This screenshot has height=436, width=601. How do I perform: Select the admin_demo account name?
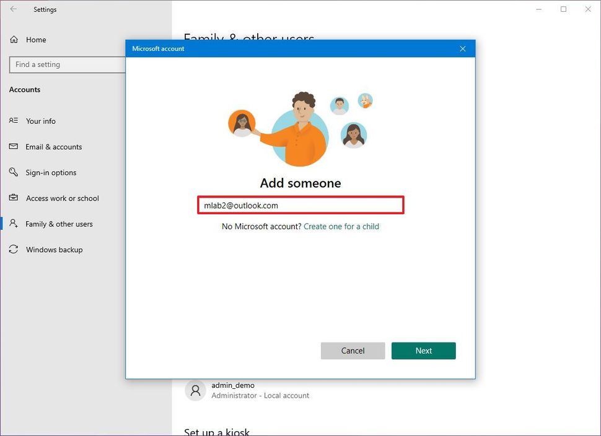(x=233, y=385)
